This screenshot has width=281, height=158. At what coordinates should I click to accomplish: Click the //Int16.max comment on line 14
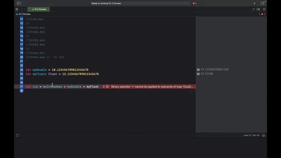[35, 32]
